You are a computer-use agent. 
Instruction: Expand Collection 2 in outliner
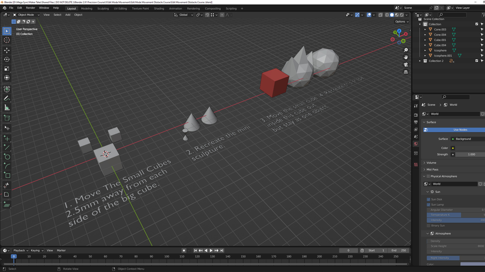click(420, 61)
